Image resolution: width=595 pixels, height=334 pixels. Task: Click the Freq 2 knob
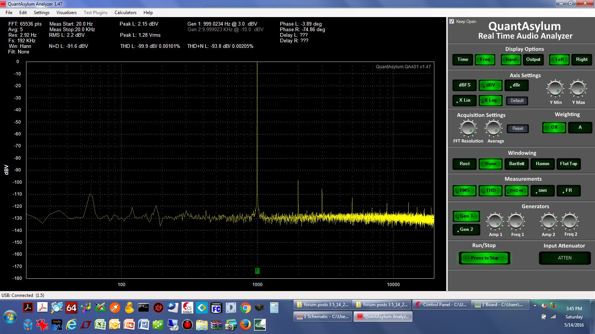tap(570, 222)
